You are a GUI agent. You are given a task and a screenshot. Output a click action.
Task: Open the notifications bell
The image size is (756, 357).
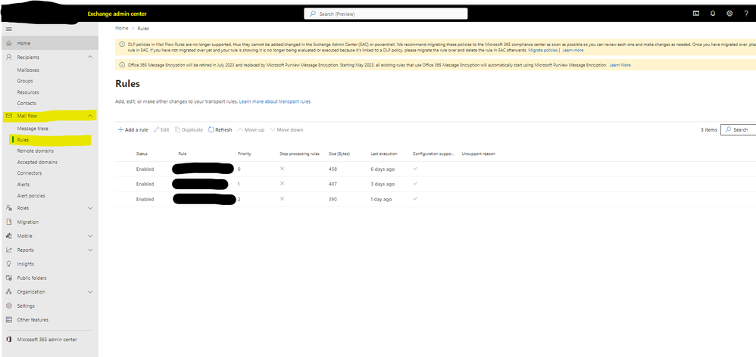pyautogui.click(x=713, y=14)
